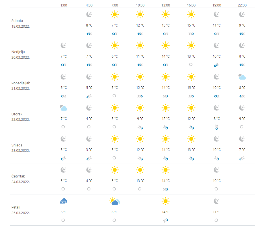Click the partly cloudy sun icon Petak 7:00
267x226 pixels.
[x=115, y=201]
